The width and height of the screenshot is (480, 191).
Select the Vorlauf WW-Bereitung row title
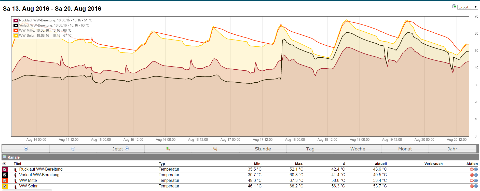pos(39,175)
